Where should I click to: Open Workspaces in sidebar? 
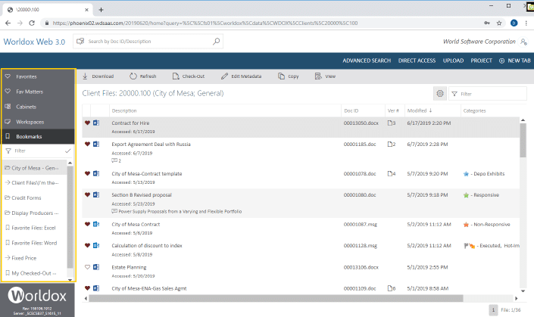(38, 122)
